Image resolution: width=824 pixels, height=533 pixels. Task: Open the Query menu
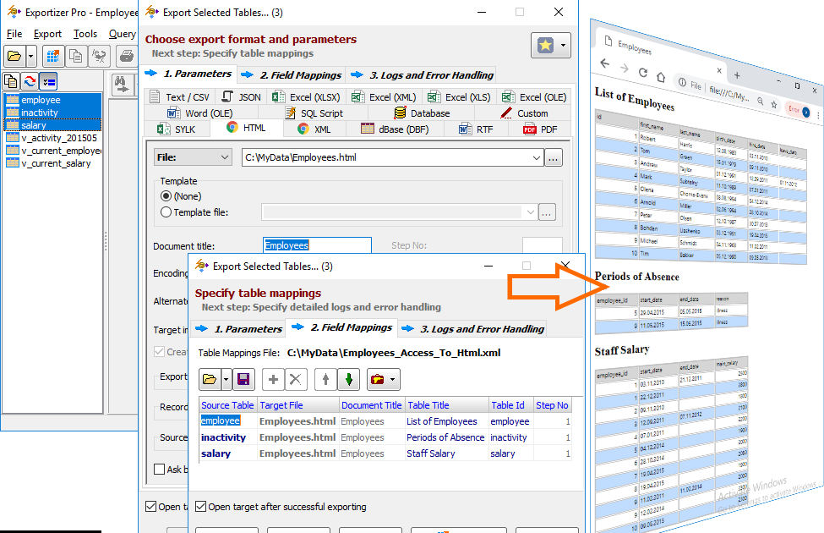coord(122,34)
